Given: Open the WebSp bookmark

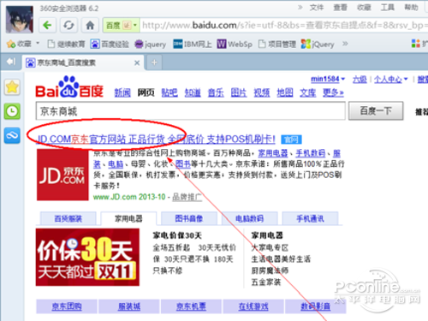Looking at the screenshot, I should point(235,44).
